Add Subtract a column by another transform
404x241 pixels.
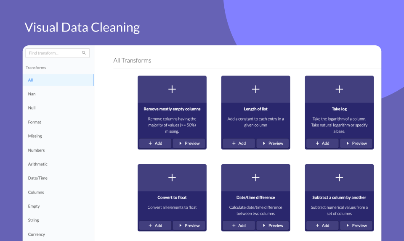(322, 225)
